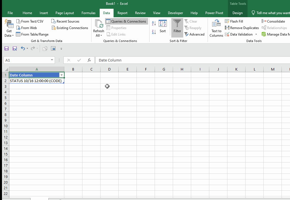This screenshot has height=200, width=290.
Task: Click Remove Duplicates
Action: pyautogui.click(x=242, y=28)
